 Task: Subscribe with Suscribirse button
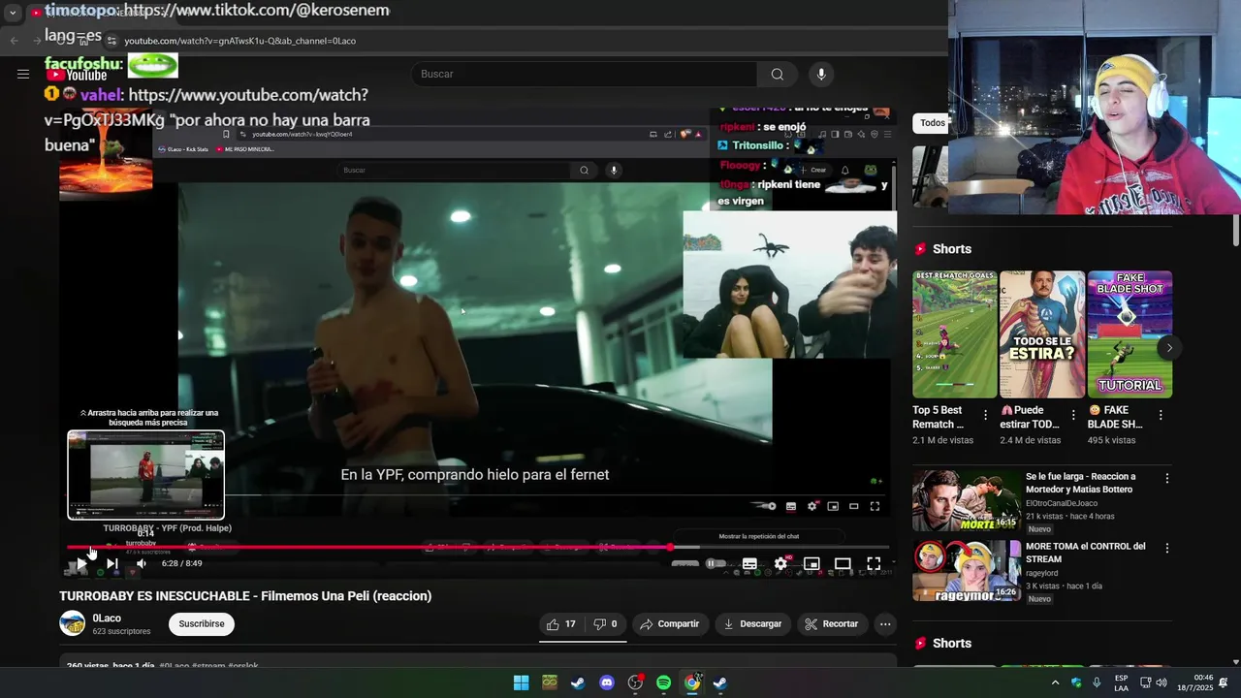pos(202,624)
